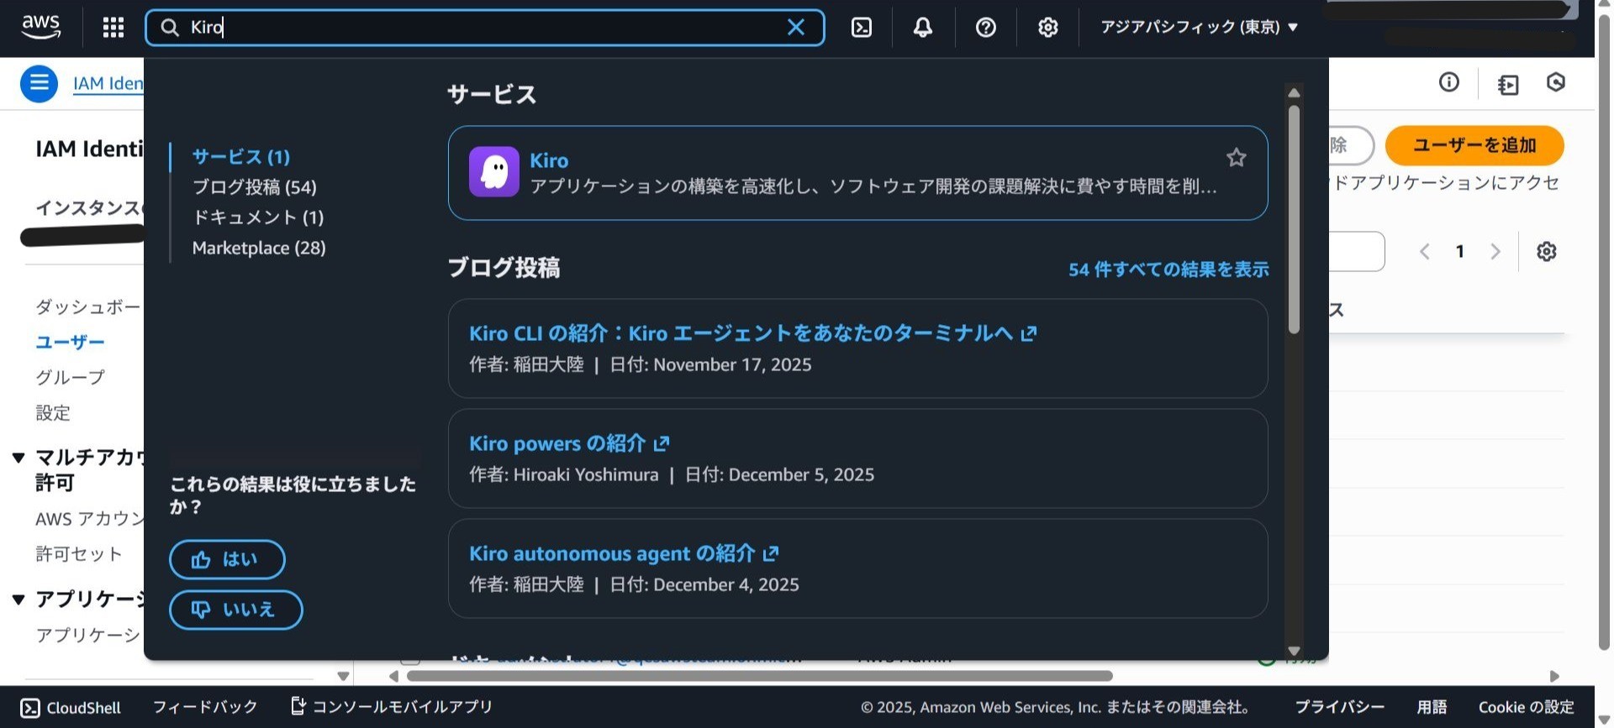The height and width of the screenshot is (728, 1614).
Task: Open ユーザー in sidebar
Action: click(70, 343)
